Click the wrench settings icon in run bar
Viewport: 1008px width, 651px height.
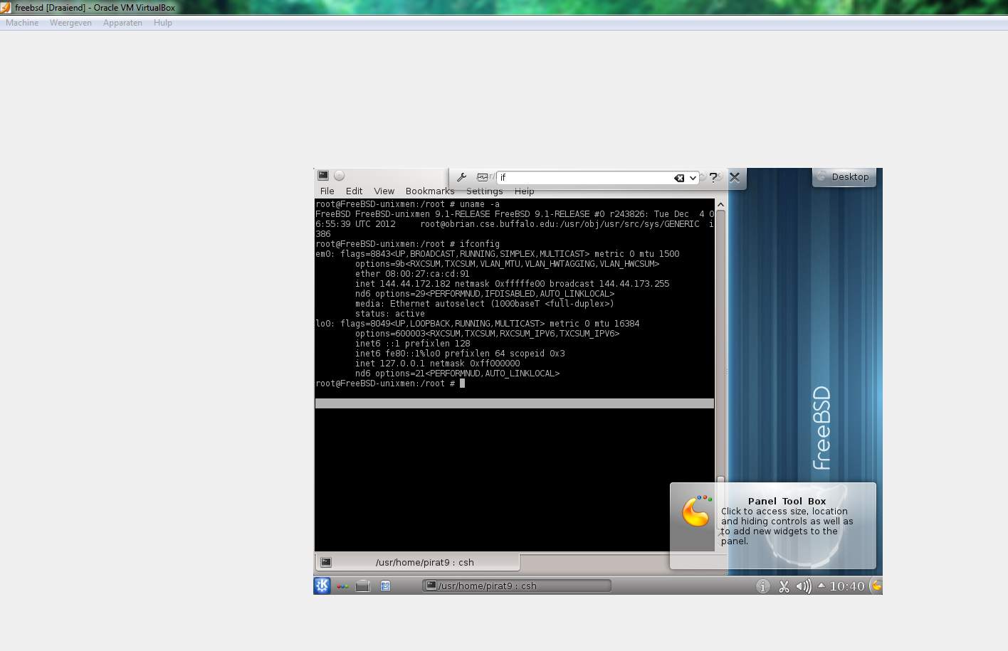(461, 177)
